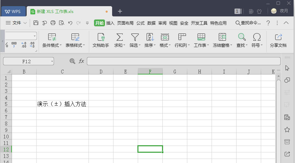Expand quick access toolbar customize arrow
This screenshot has height=163, width=295.
coord(87,23)
